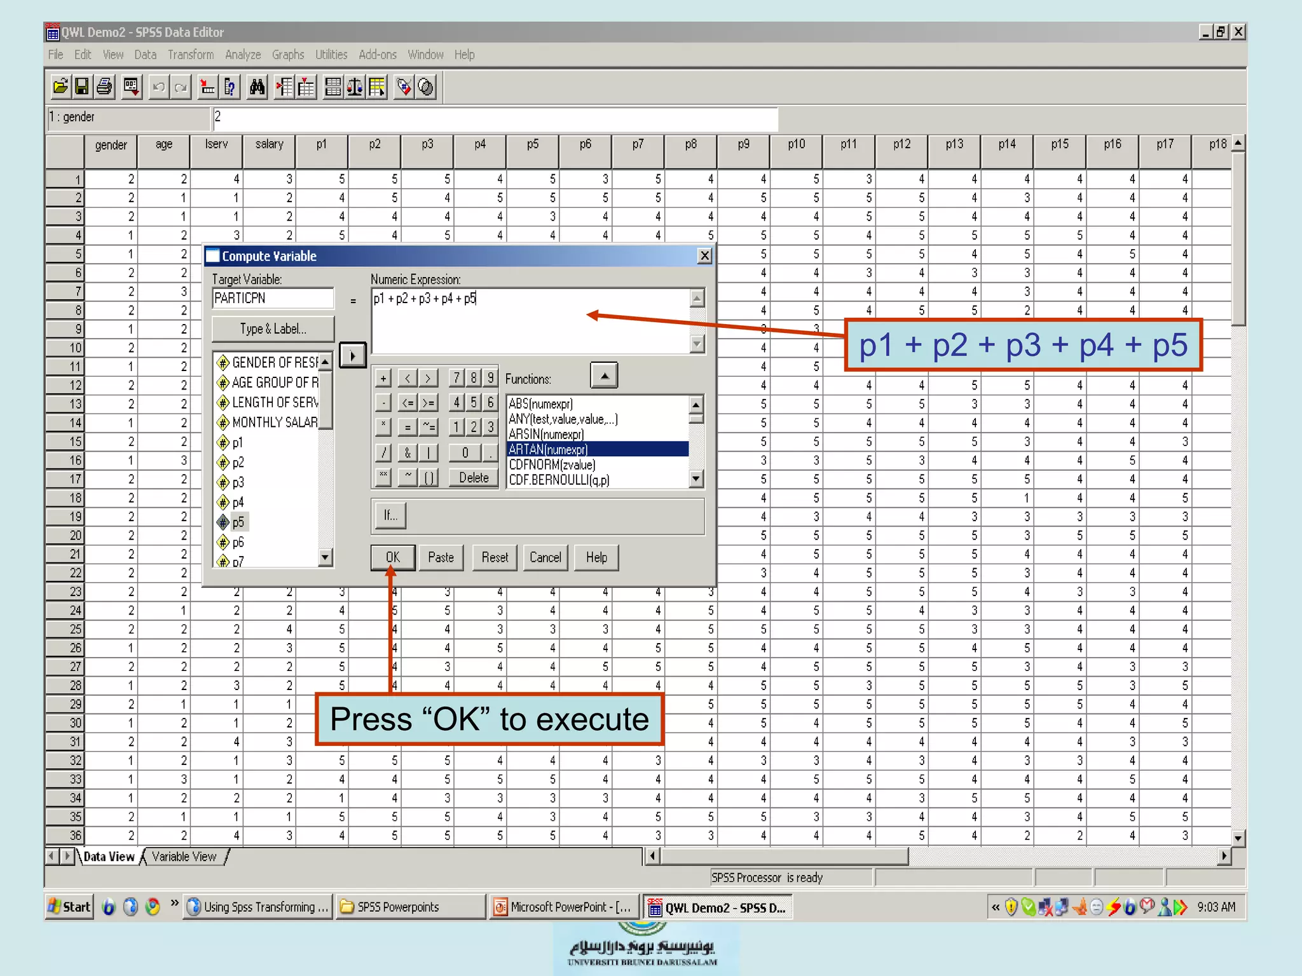The image size is (1302, 976).
Task: Click the If... condition button
Action: click(390, 515)
